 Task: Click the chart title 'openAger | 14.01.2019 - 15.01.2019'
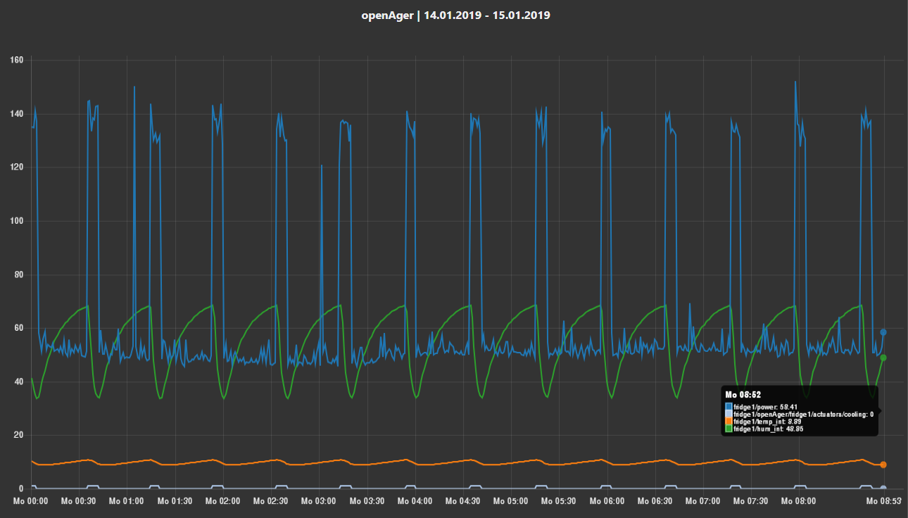pos(456,15)
